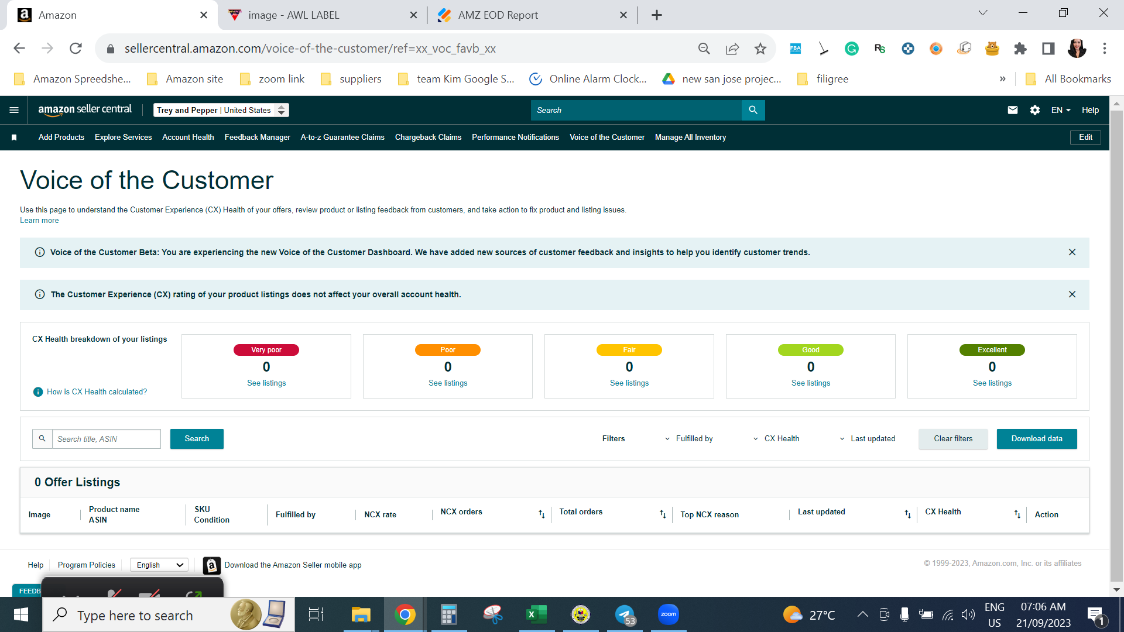This screenshot has width=1124, height=632.
Task: Open the Seller Central hamburger menu
Action: [14, 110]
